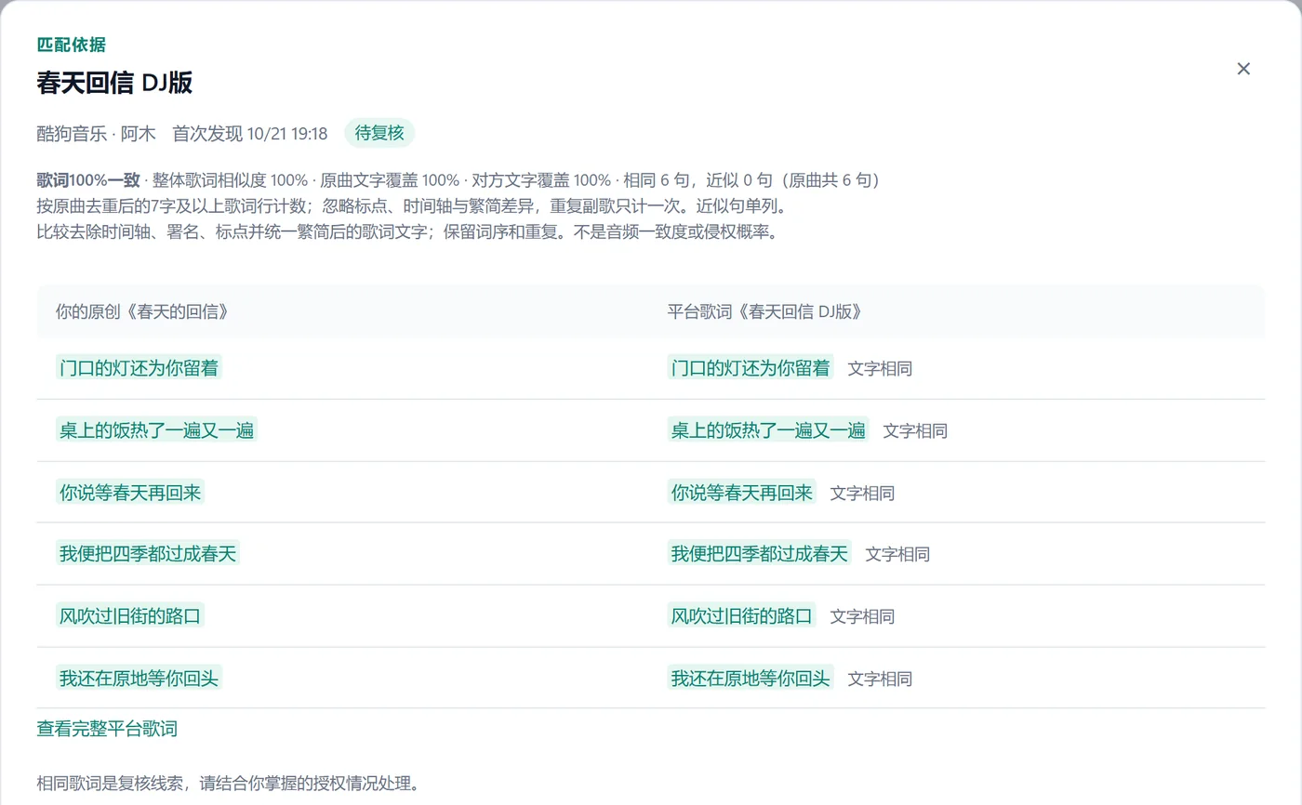Select platform lyric 我便把四季都过成春天 on the right
Viewport: 1302px width, 805px height.
(x=760, y=554)
